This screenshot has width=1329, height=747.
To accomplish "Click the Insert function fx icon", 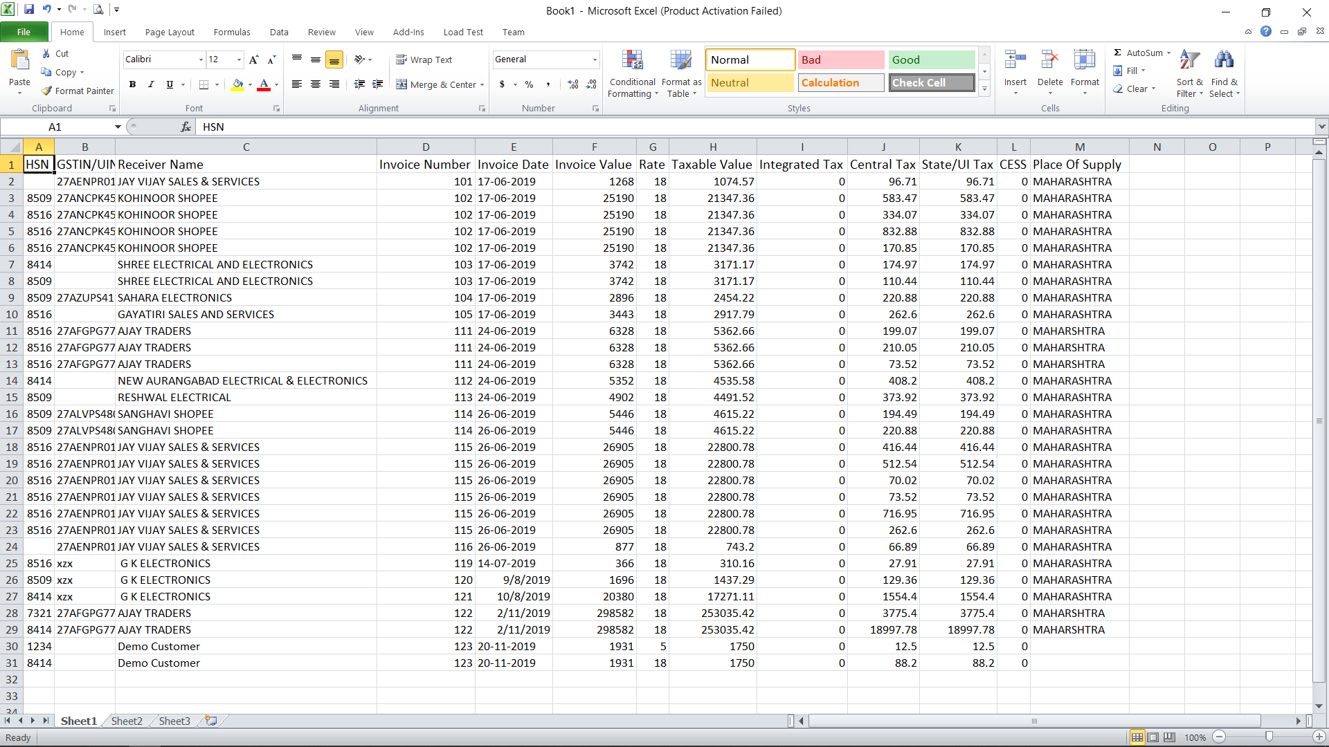I will coord(186,127).
